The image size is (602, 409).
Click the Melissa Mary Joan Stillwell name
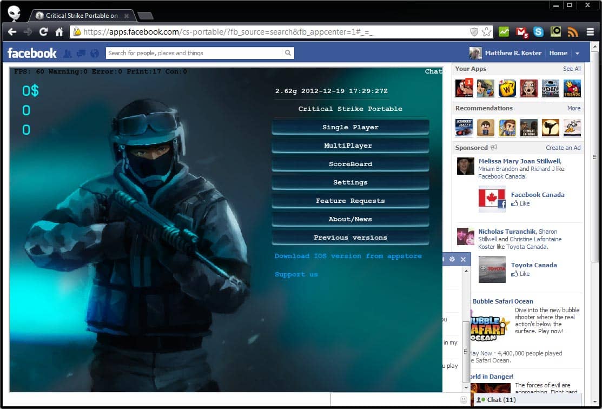(520, 161)
